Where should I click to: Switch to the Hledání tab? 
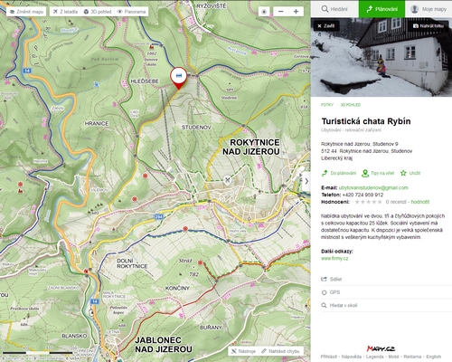pyautogui.click(x=334, y=9)
